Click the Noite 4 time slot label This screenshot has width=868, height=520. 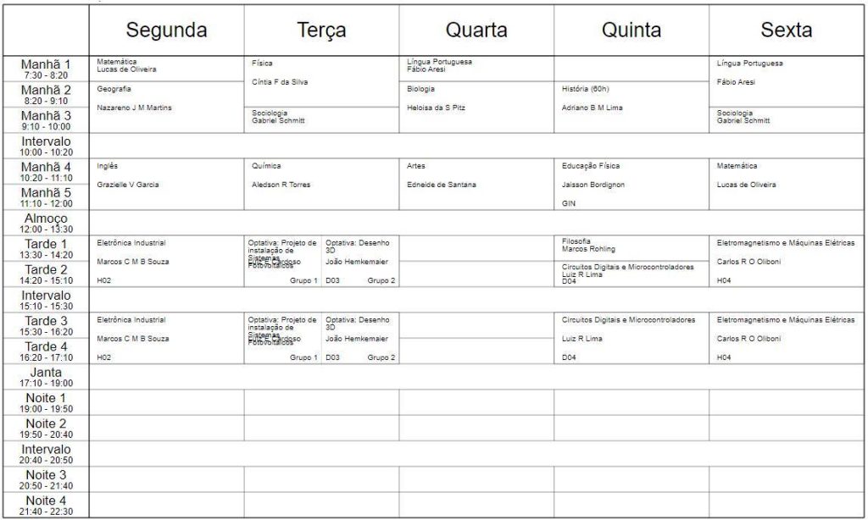coord(46,505)
